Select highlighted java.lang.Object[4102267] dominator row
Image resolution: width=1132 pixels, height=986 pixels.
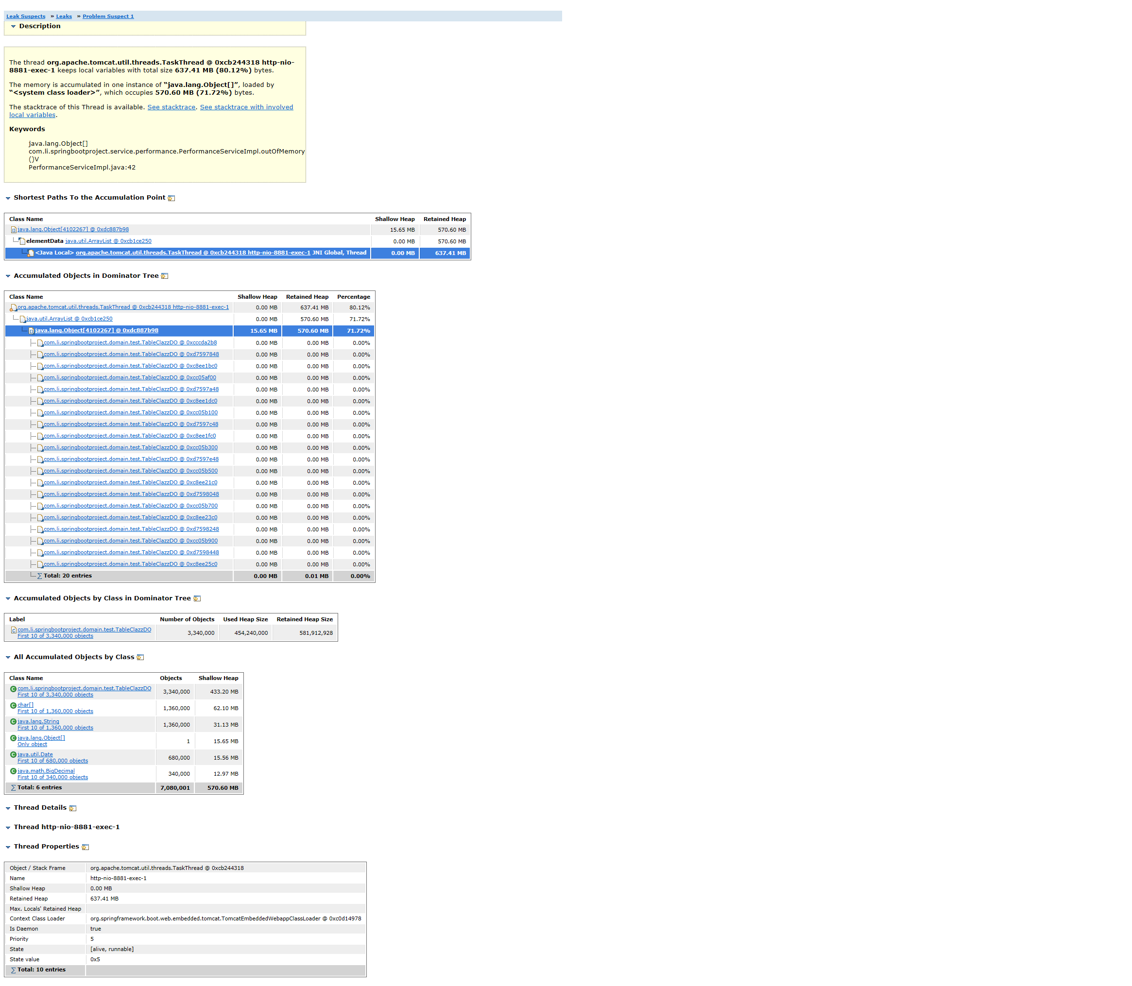click(97, 331)
